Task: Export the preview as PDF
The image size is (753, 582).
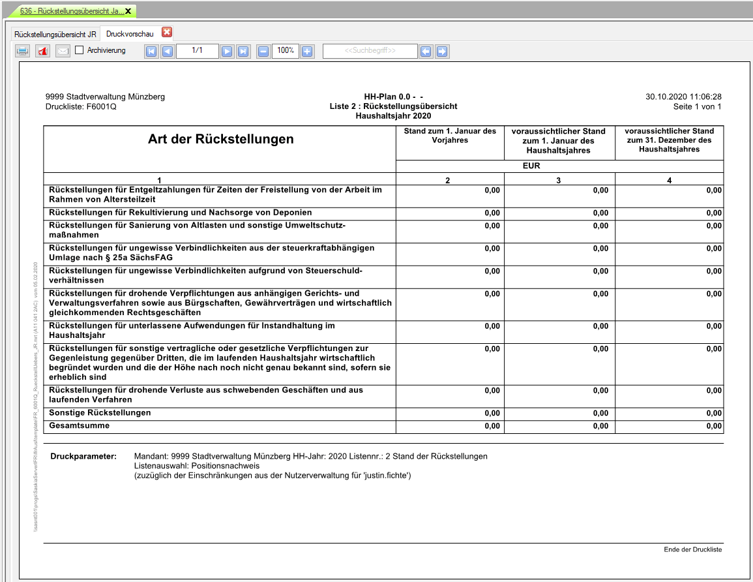Action: tap(42, 51)
